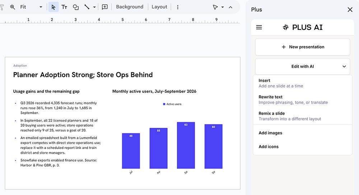Click the chart bar labeled 55
This screenshot has height=195, width=359.
click(x=158, y=148)
